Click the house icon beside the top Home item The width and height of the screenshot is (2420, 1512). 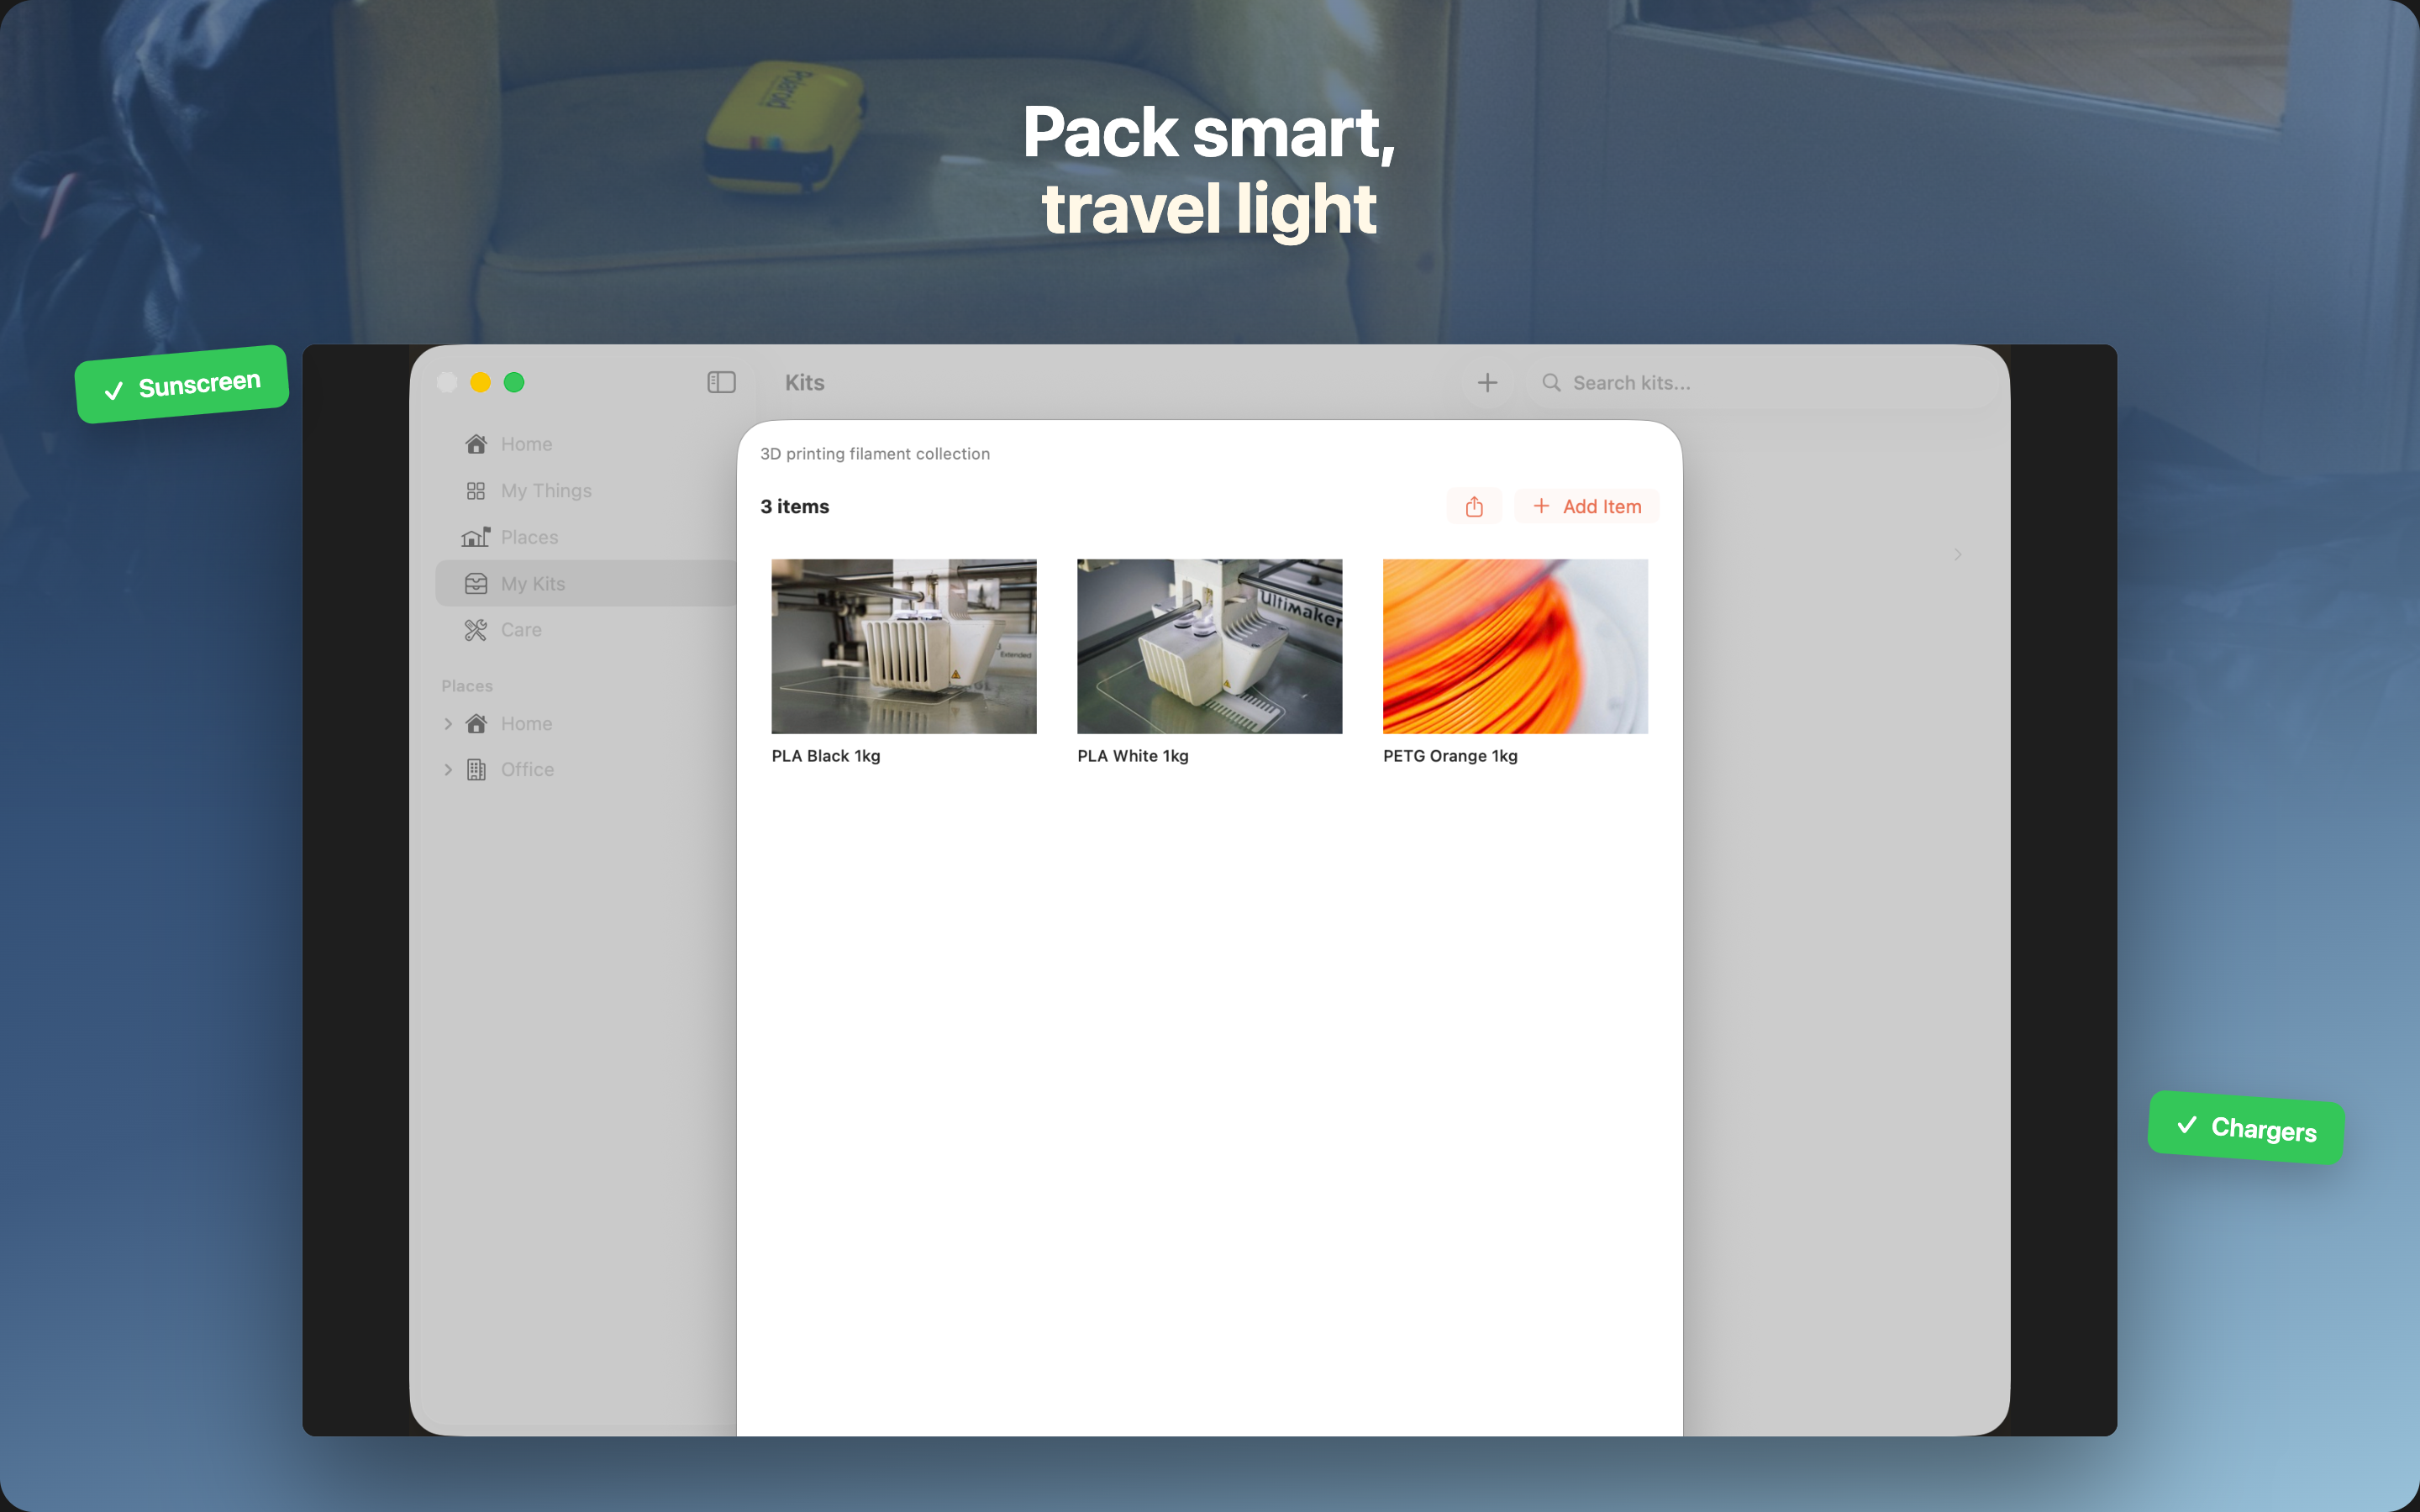click(x=476, y=444)
